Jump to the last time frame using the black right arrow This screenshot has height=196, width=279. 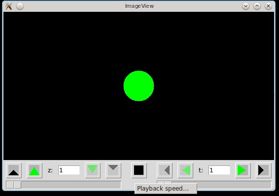(264, 170)
